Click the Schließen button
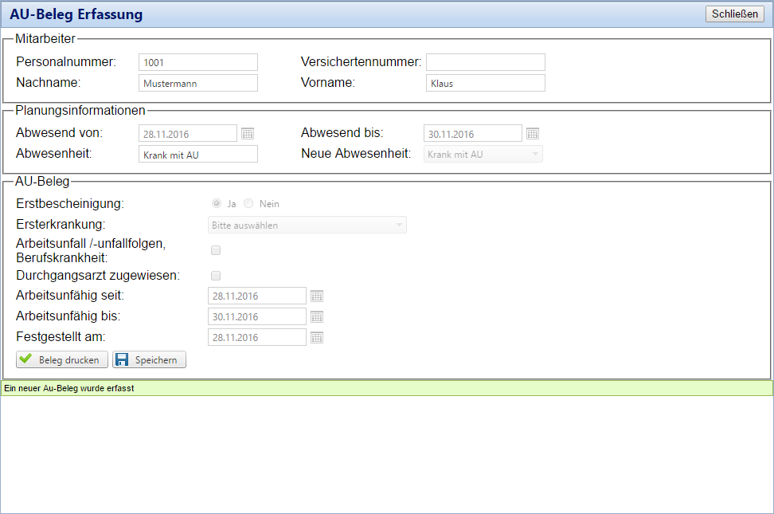The height and width of the screenshot is (514, 774). click(x=734, y=14)
